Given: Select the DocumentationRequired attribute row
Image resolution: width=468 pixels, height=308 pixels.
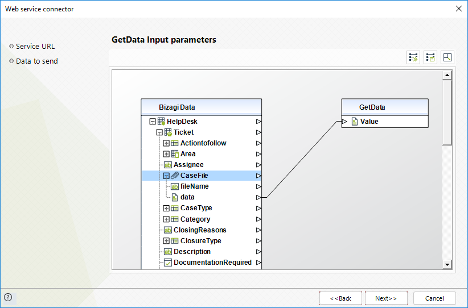Looking at the screenshot, I should pos(202,263).
